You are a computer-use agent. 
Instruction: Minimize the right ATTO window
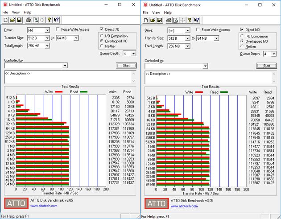246,5
